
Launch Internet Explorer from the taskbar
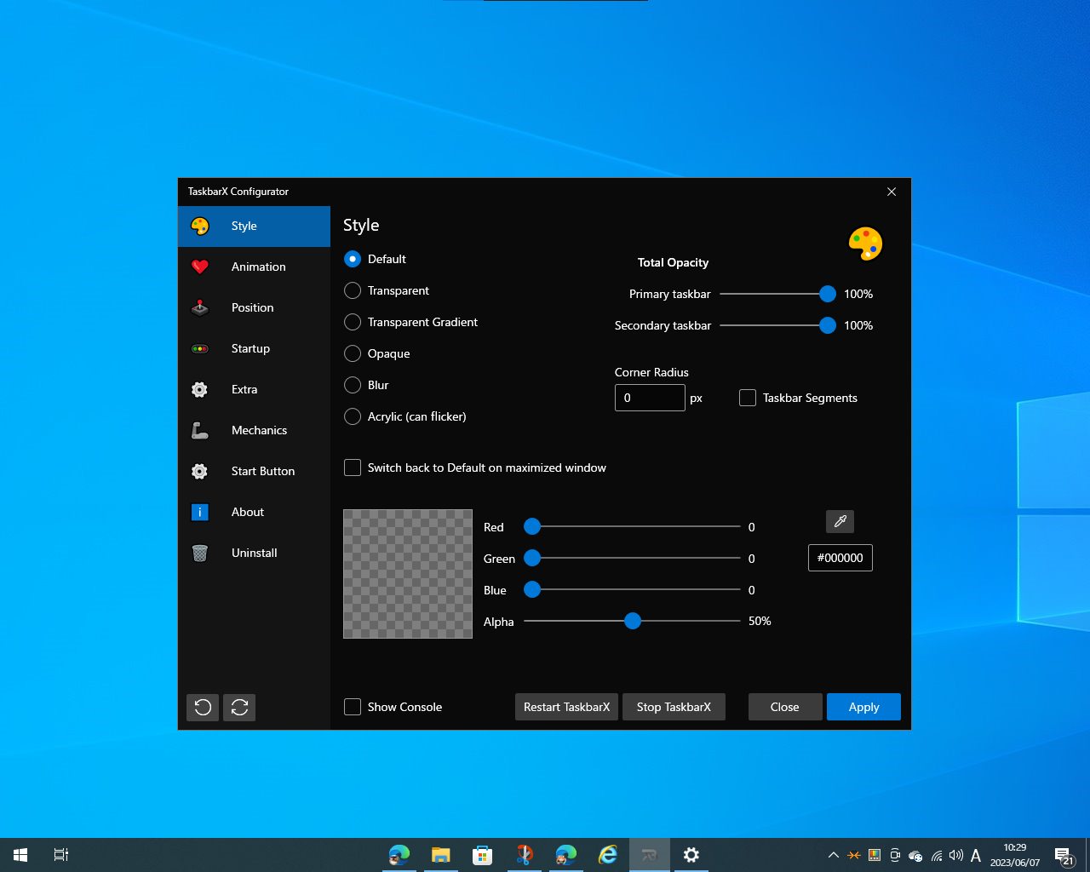tap(607, 854)
